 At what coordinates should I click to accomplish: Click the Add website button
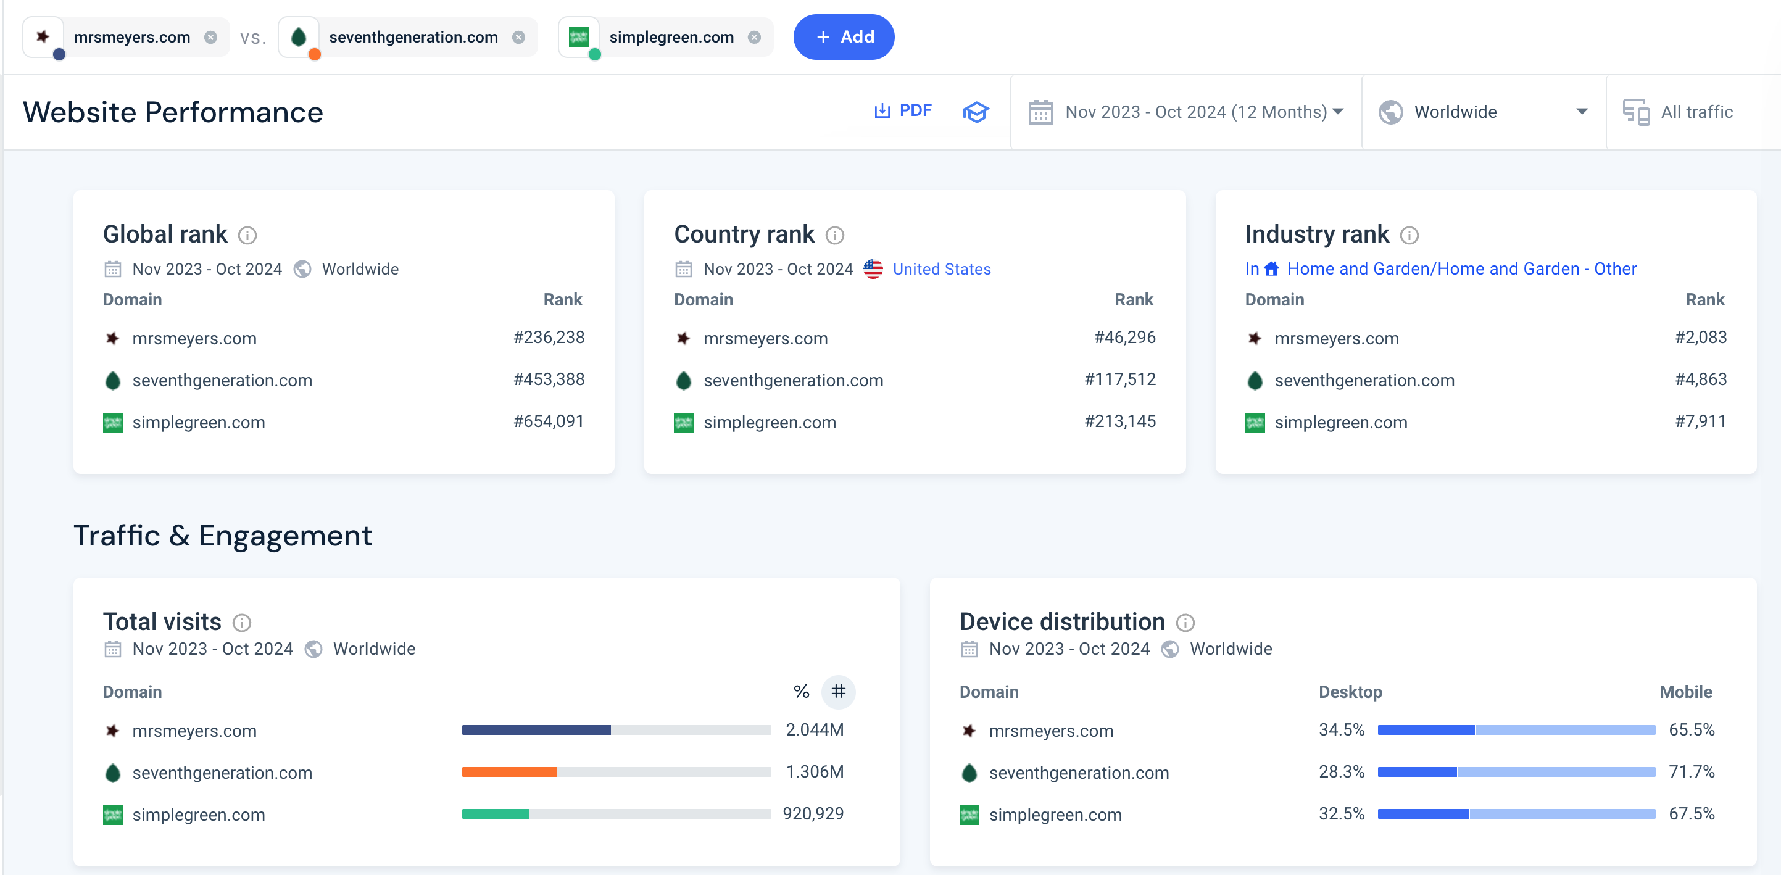click(x=844, y=36)
